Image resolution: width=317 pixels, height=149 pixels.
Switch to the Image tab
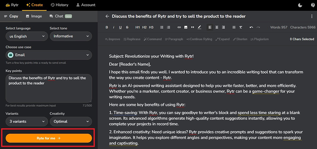pyautogui.click(x=34, y=16)
